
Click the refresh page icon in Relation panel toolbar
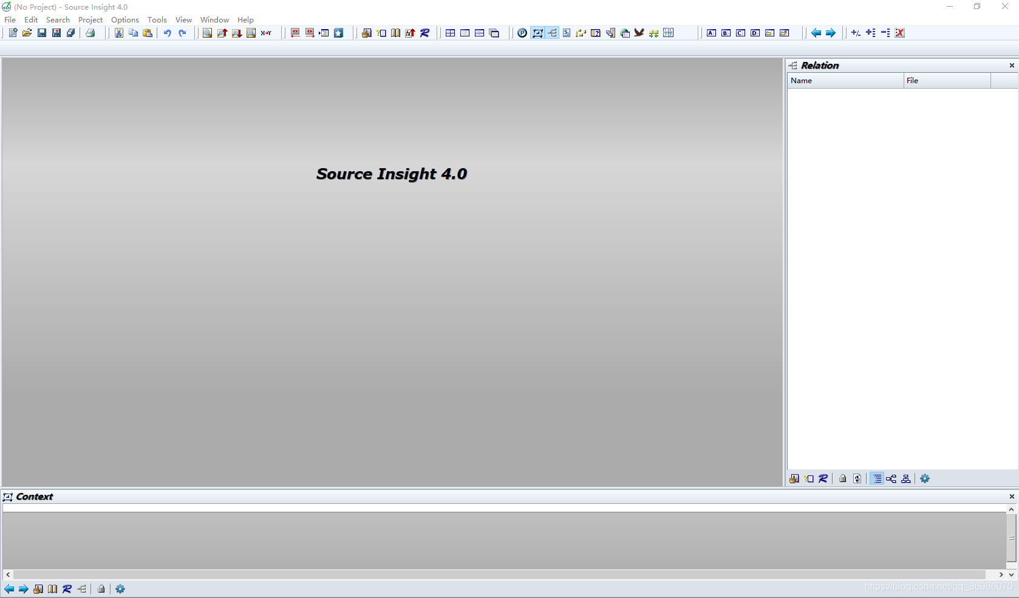coord(857,478)
